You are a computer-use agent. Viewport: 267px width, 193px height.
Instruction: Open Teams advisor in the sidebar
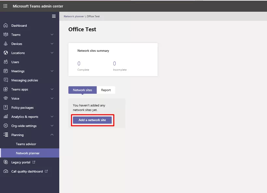tap(26, 144)
